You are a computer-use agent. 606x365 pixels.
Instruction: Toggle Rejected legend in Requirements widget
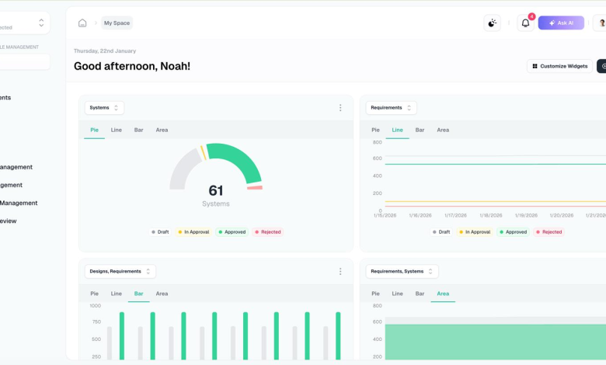pyautogui.click(x=549, y=232)
